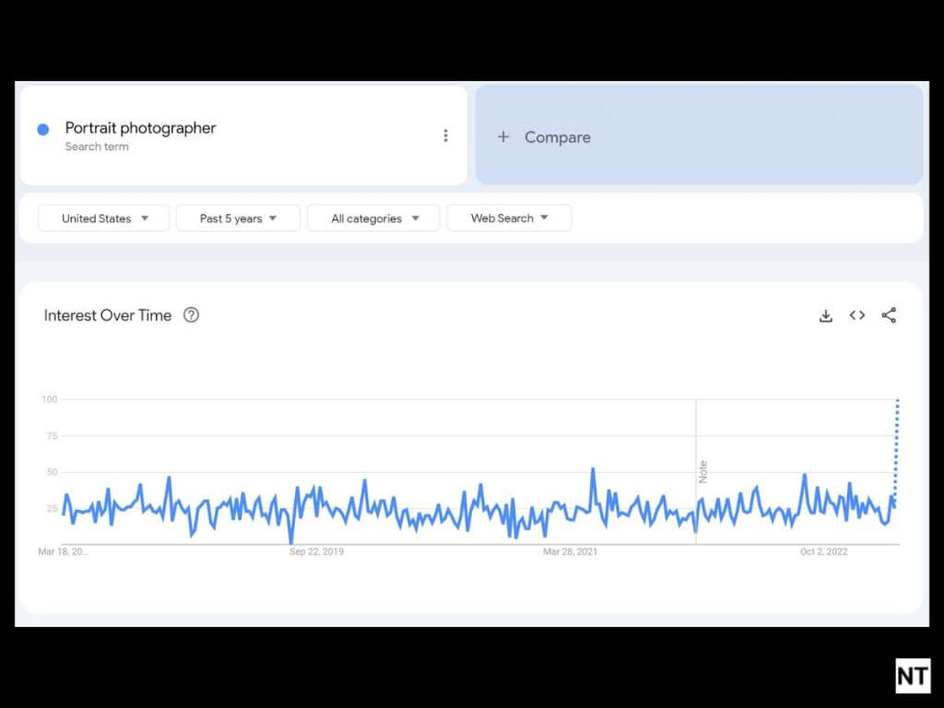Image resolution: width=944 pixels, height=708 pixels.
Task: Open the three-dot menu for Portrait photographer
Action: (445, 136)
